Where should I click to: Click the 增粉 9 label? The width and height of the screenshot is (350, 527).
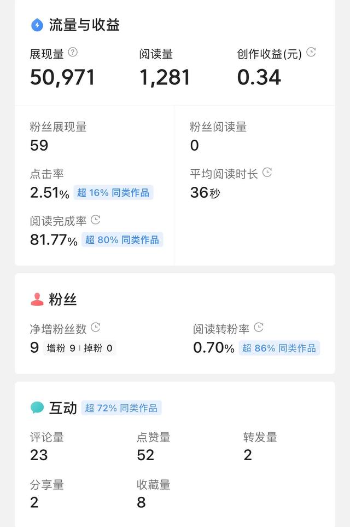61,348
